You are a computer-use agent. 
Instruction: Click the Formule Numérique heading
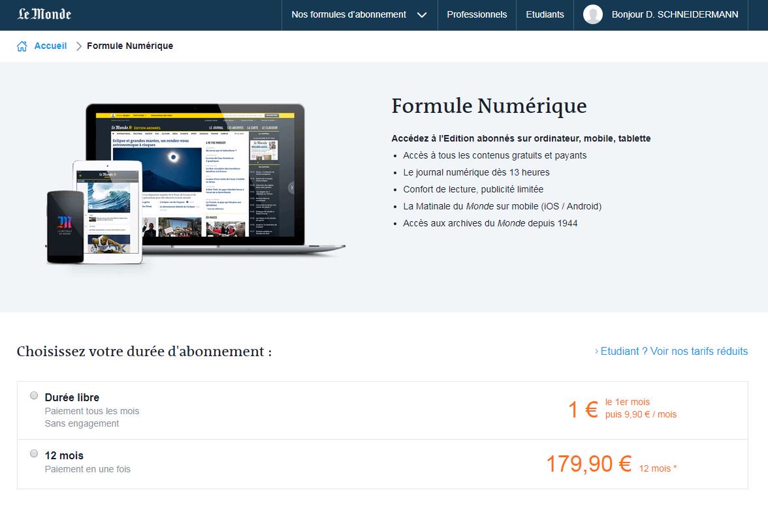(x=488, y=106)
